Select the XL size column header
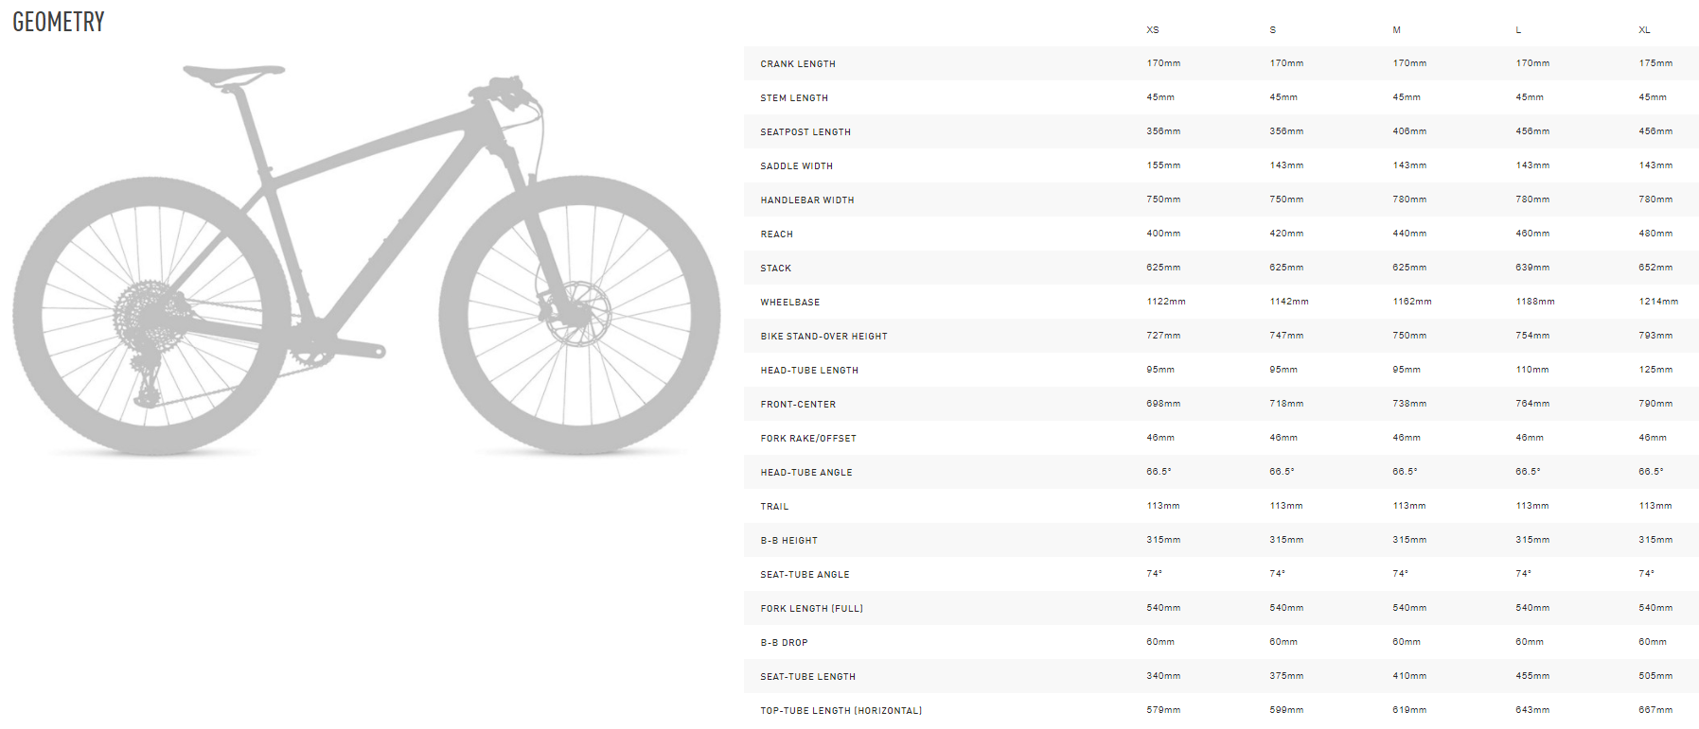 point(1644,30)
